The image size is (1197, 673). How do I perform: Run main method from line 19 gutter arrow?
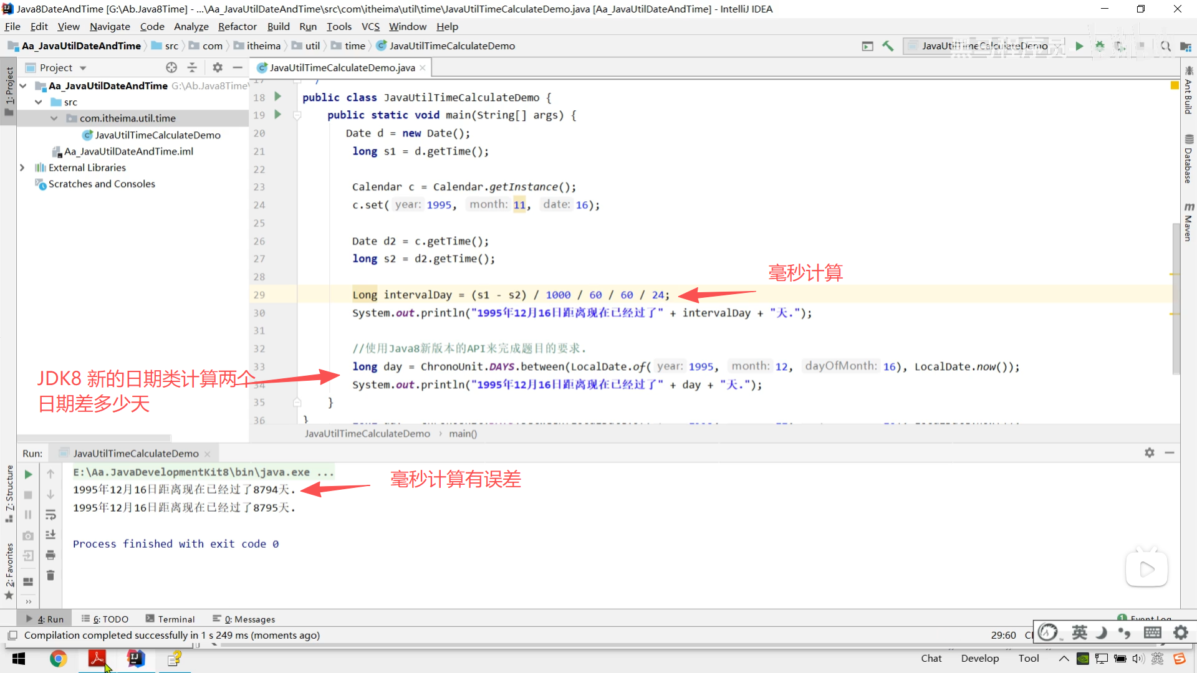[278, 115]
